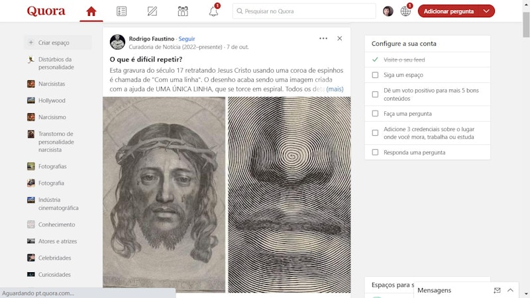Open the Fotografias space
This screenshot has height=298, width=530.
point(52,166)
